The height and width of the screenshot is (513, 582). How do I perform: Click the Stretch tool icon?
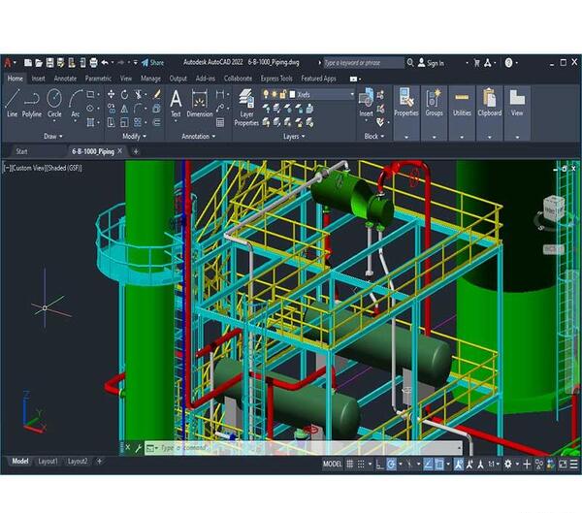[111, 122]
